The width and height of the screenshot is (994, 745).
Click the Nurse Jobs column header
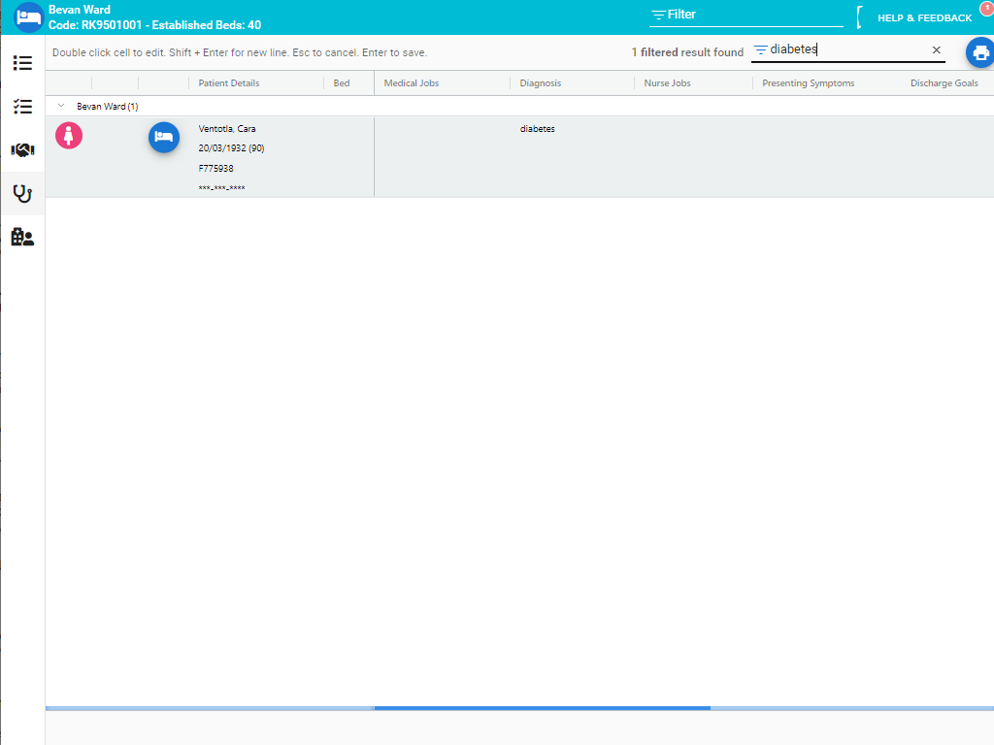(x=668, y=83)
